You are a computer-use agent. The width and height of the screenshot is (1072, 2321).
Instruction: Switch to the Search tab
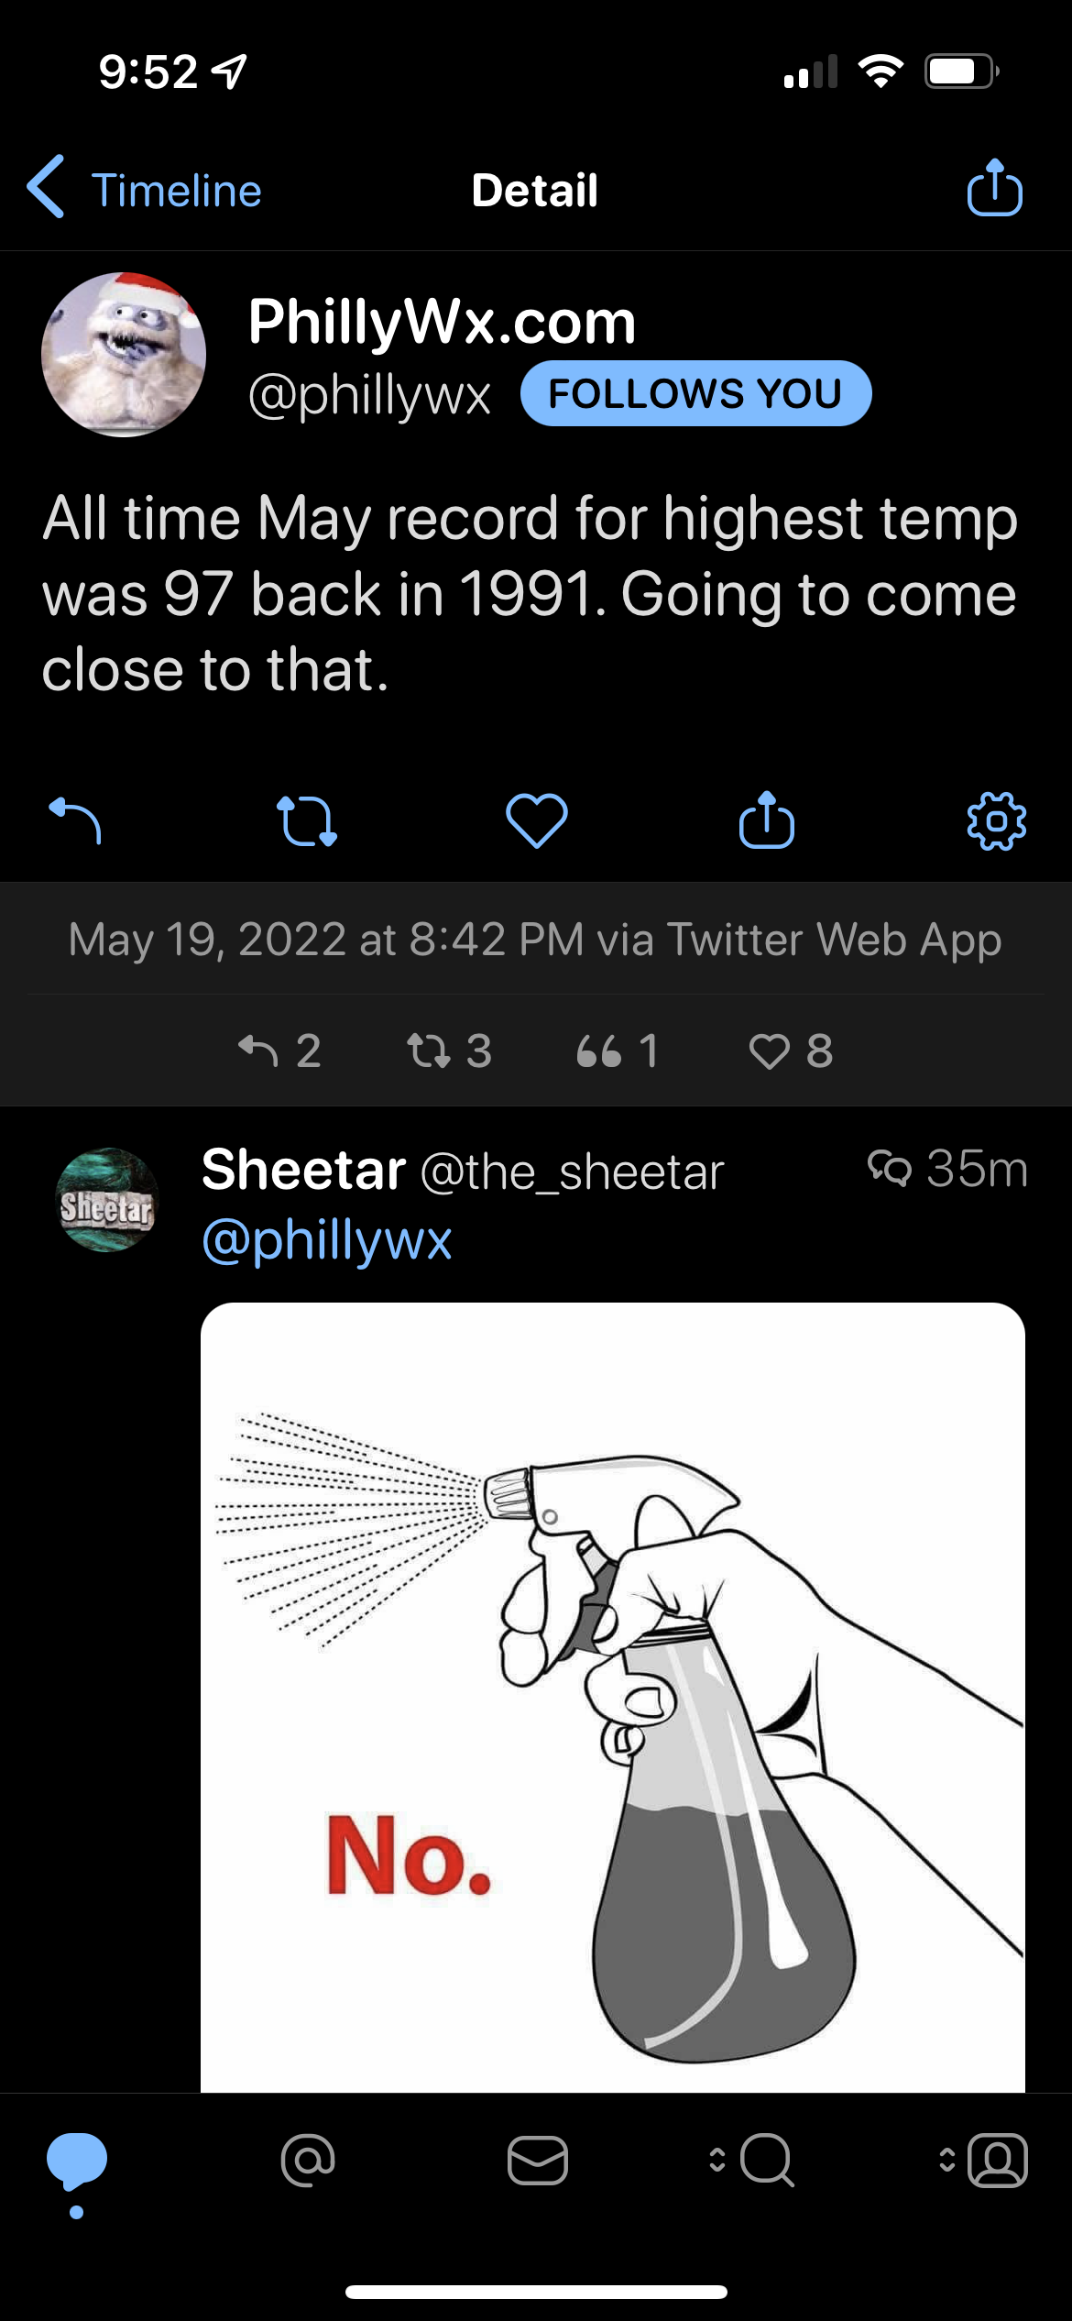[x=766, y=2161]
